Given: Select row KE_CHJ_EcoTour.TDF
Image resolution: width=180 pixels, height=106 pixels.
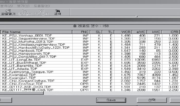Looking at the screenshot, I should tap(90, 84).
